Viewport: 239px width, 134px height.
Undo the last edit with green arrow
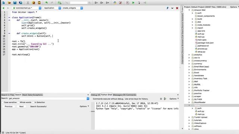(x=46, y=3)
